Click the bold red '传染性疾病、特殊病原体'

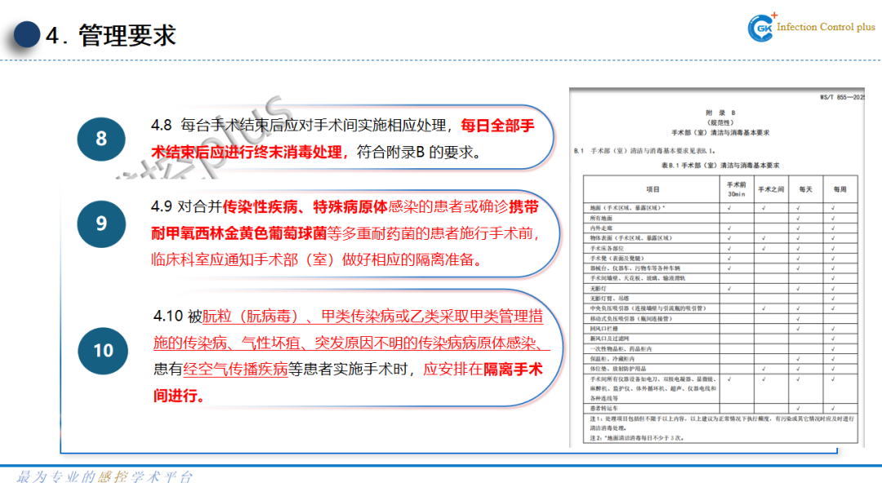305,206
